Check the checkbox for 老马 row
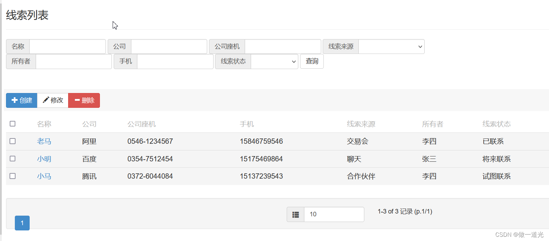 click(13, 141)
